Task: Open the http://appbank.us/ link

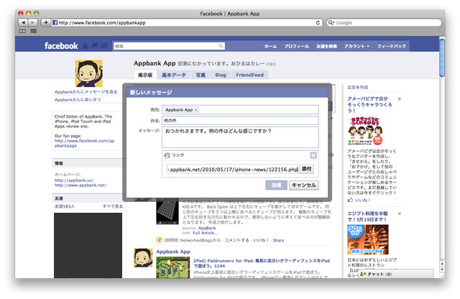Action: click(74, 180)
